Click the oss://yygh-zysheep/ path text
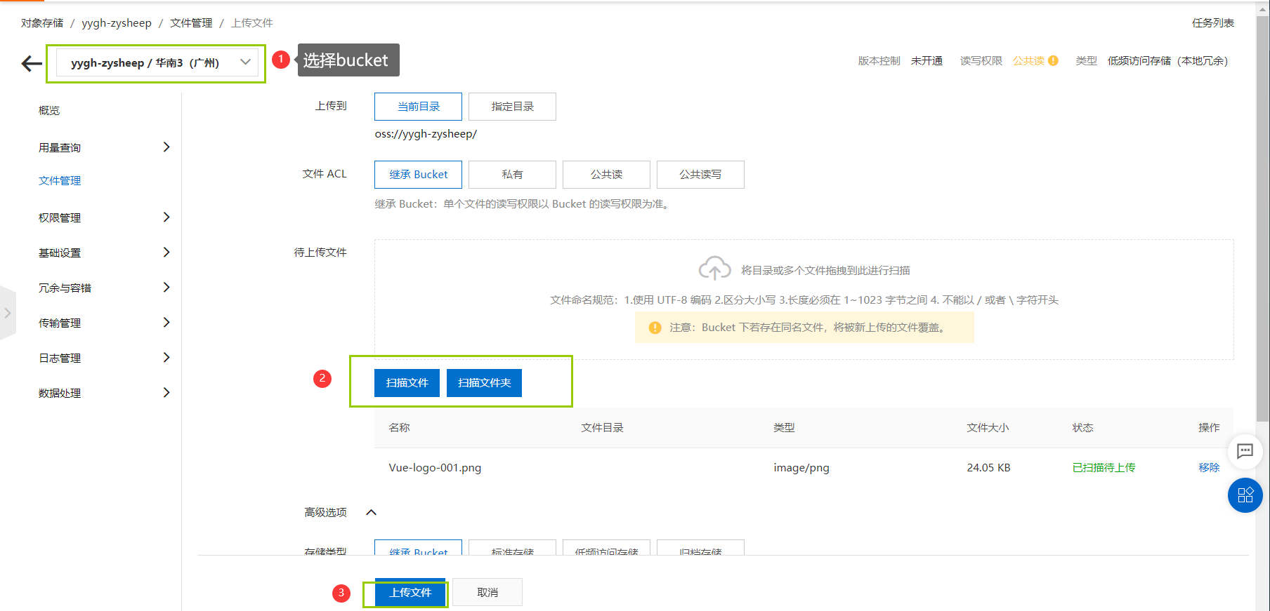The width and height of the screenshot is (1270, 611). point(426,134)
